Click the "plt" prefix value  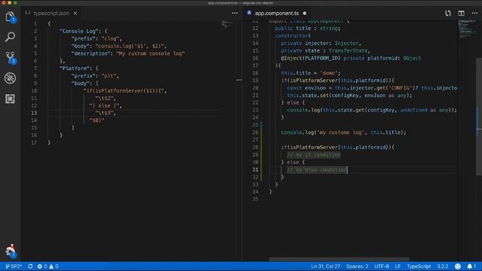(x=108, y=75)
